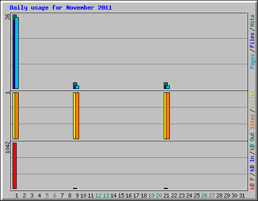
Task: Click the 'Hits' legend label
Action: (x=252, y=21)
